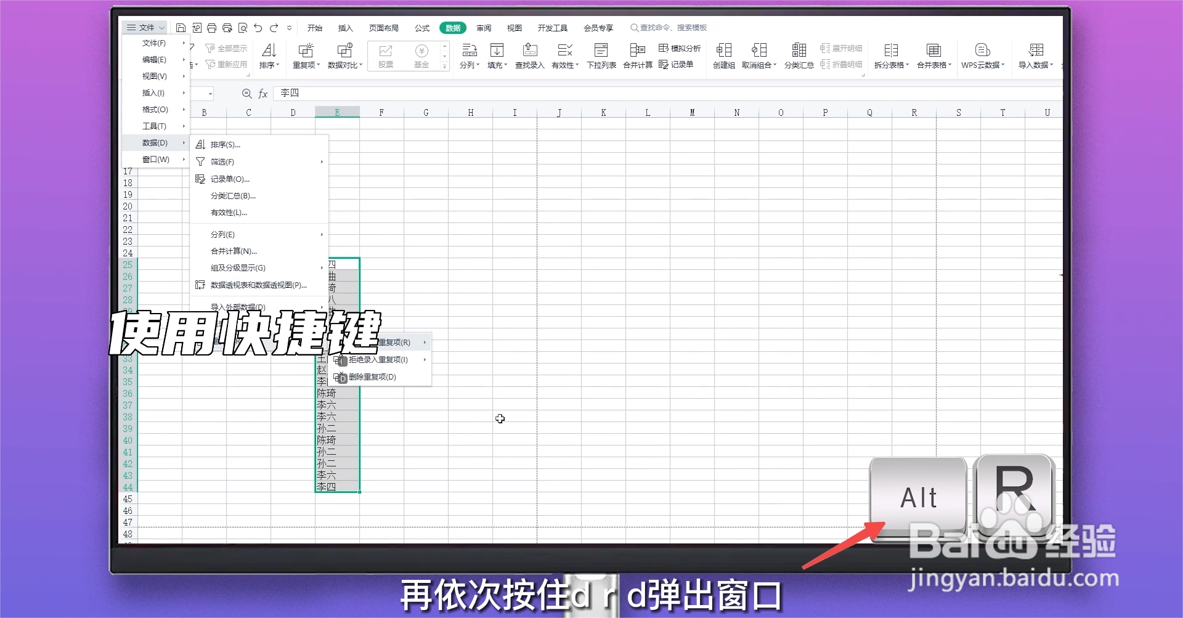
Task: Expand the 分列(E) submenu
Action: tap(322, 235)
